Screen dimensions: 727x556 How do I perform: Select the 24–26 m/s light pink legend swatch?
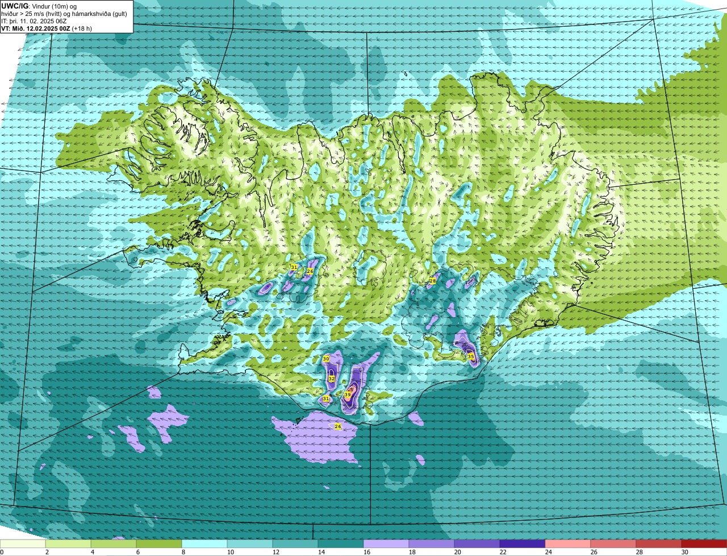point(568,544)
